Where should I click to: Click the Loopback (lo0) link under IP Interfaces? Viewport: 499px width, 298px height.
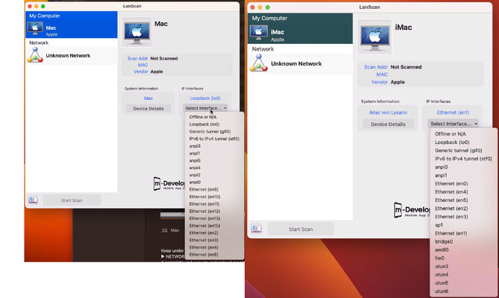(205, 98)
